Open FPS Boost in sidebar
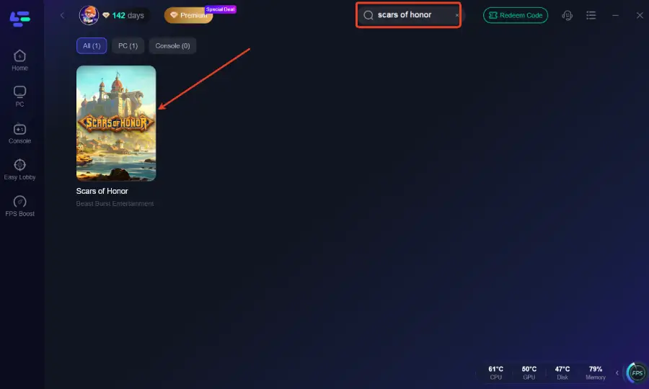The width and height of the screenshot is (649, 389). tap(19, 206)
